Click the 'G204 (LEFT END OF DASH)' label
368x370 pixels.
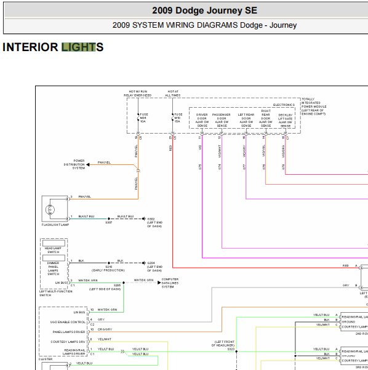click(154, 267)
